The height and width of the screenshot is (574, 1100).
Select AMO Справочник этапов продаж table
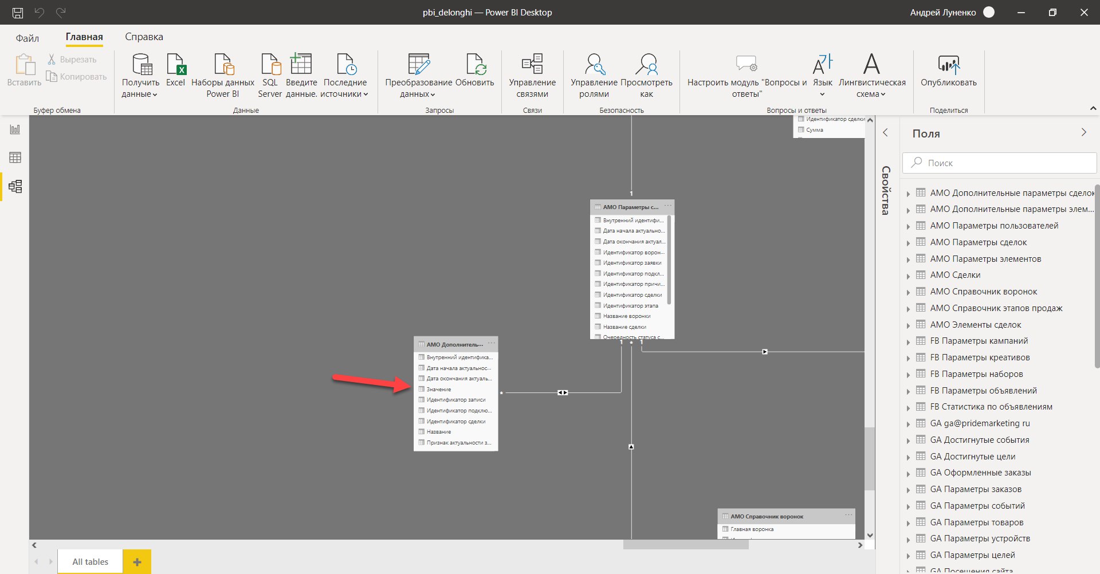click(x=996, y=309)
